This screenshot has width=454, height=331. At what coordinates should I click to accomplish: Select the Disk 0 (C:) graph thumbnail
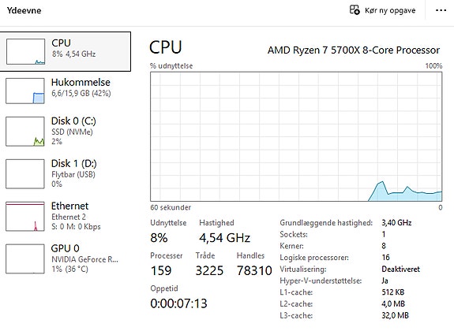click(x=25, y=132)
